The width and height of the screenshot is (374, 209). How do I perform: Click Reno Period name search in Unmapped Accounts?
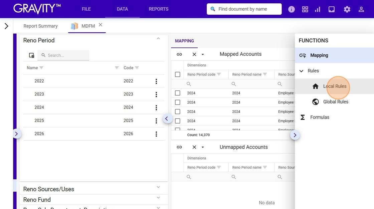coord(251,177)
